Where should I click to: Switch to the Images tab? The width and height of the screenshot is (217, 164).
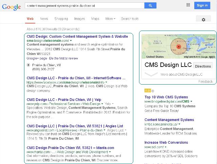pyautogui.click(x=79, y=19)
